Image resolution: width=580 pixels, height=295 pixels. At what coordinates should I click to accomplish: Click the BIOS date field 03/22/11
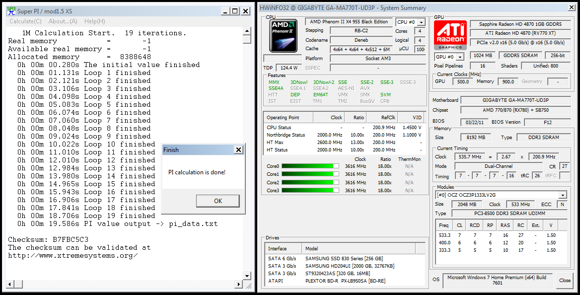(x=474, y=122)
